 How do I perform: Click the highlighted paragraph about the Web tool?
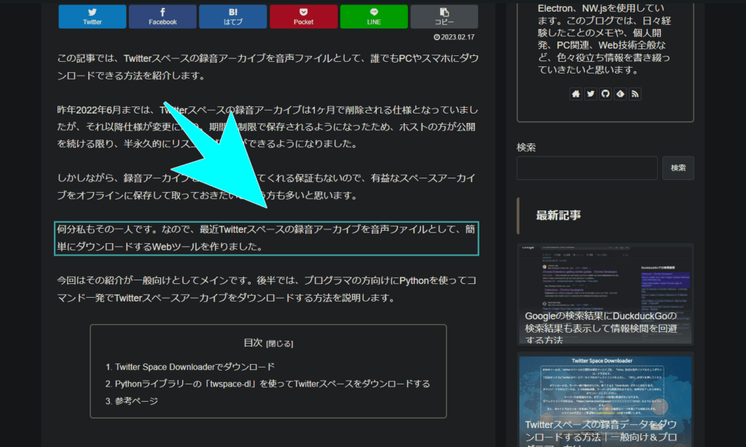coord(267,238)
